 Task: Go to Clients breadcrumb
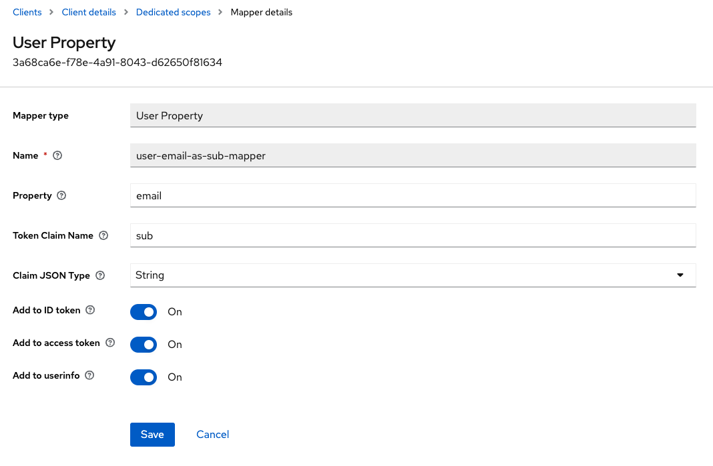coord(27,12)
